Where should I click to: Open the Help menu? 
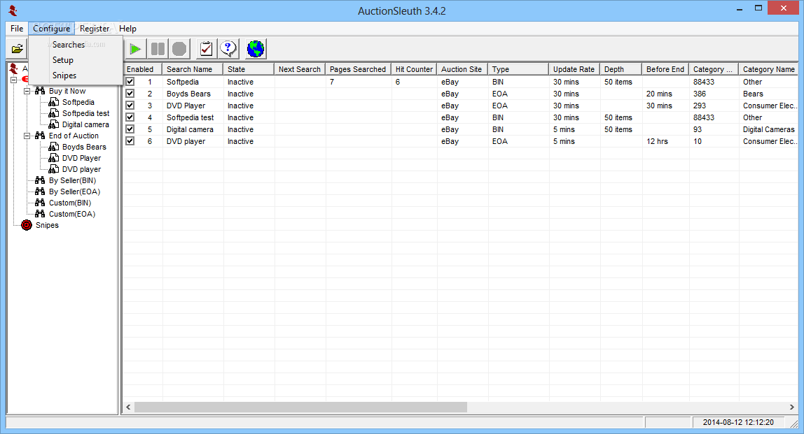click(x=127, y=29)
